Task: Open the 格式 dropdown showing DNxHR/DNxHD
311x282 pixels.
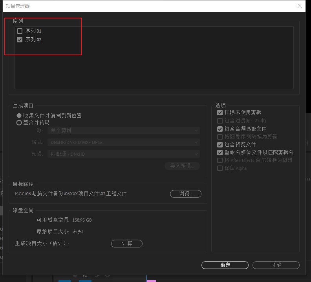Action: (123, 142)
